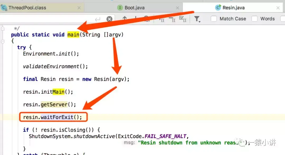Viewport: 285px width, 155px height.
Task: Jump to previous search occurrence
Action: (x=125, y=18)
